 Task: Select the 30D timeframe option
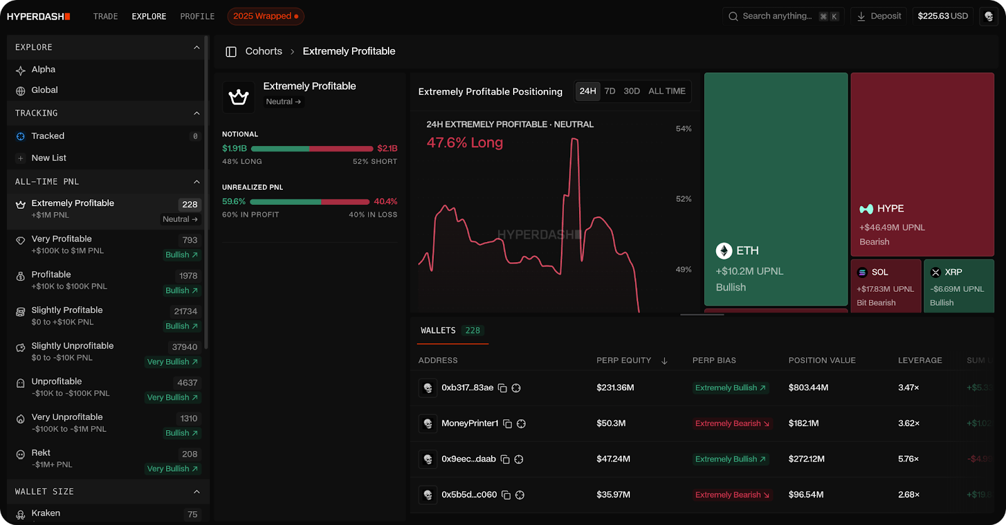coord(631,91)
